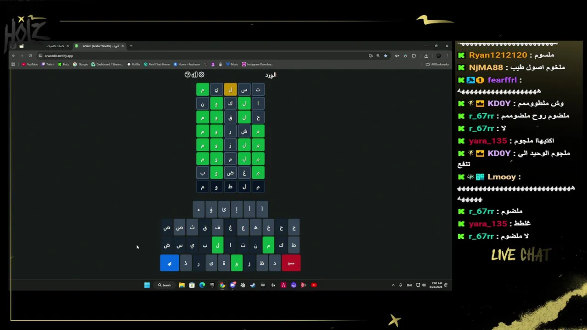Switch the ENG input language indicator
Image resolution: width=587 pixels, height=330 pixels.
(409, 285)
